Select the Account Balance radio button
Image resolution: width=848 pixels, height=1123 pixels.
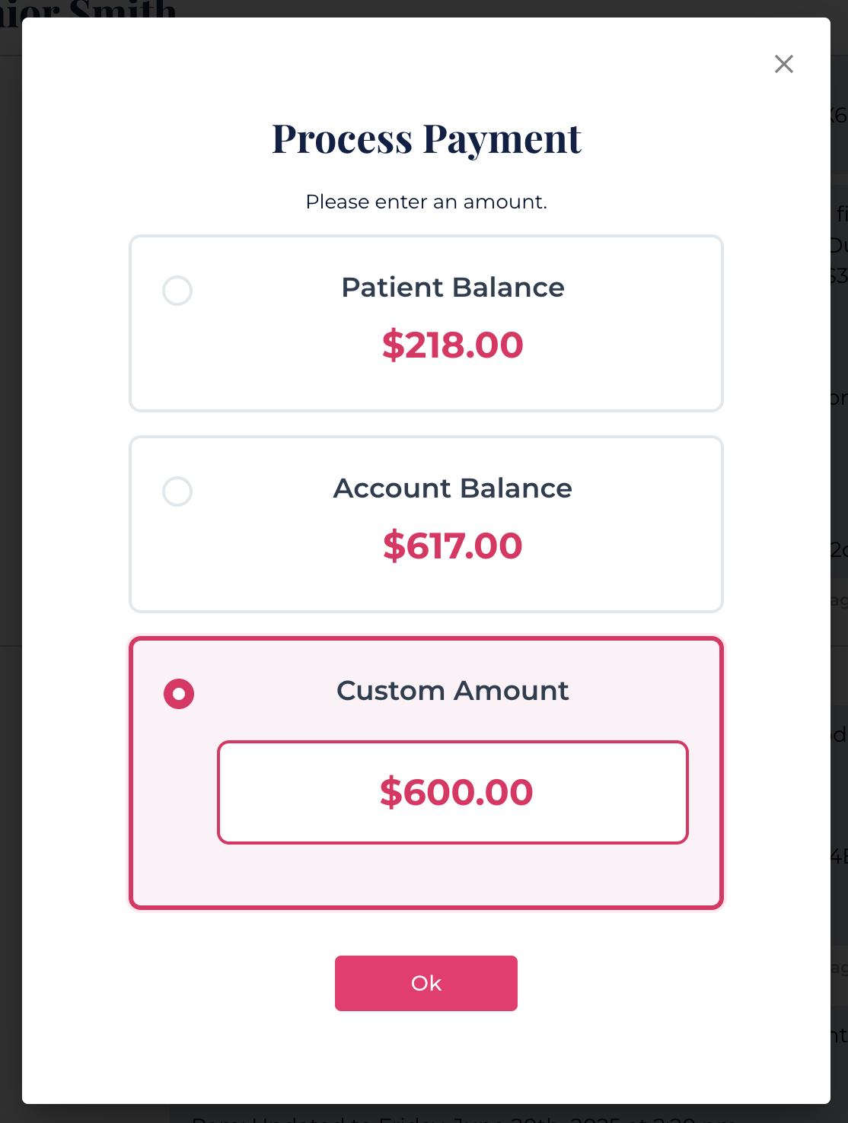[177, 492]
